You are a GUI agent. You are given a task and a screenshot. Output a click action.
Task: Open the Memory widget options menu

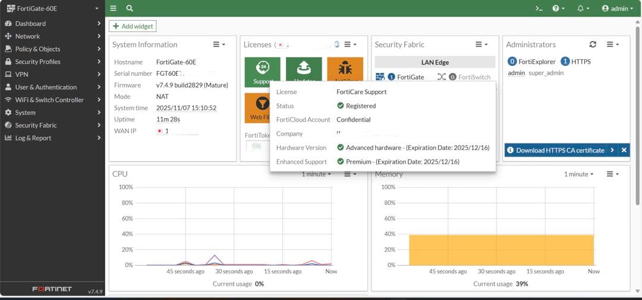[612, 174]
